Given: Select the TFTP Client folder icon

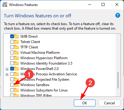Looking at the screenshot, I should (16, 47).
